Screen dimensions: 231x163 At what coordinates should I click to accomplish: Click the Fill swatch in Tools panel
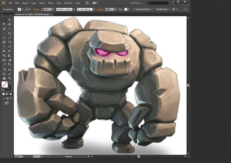click(5, 84)
